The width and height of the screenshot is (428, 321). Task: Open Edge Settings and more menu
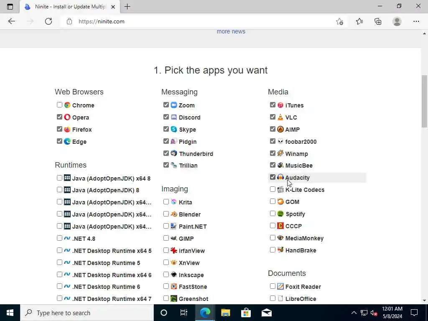pyautogui.click(x=416, y=22)
